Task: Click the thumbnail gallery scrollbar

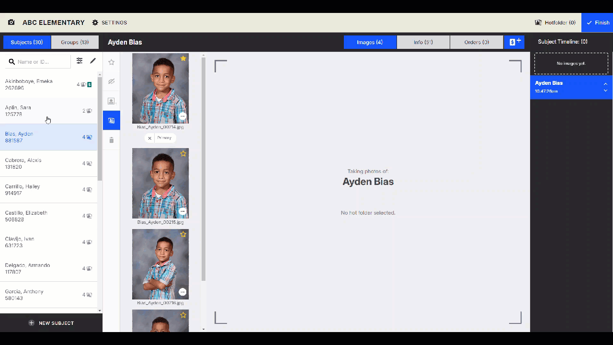Action: 204,169
